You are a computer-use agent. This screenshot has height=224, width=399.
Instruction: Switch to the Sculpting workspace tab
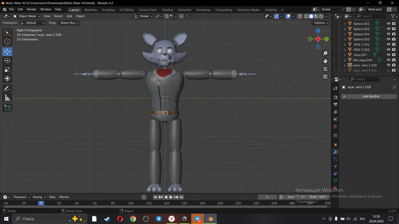[x=108, y=10]
